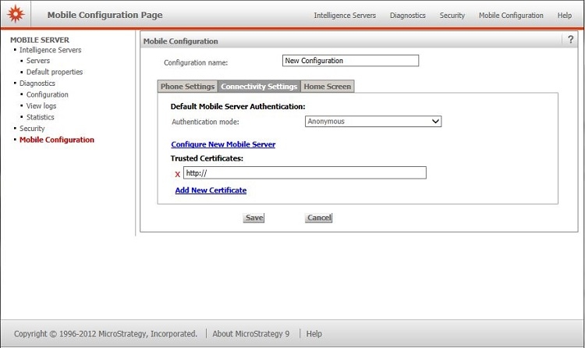Click the trusted certificate URL field
585x348 pixels.
(304, 173)
